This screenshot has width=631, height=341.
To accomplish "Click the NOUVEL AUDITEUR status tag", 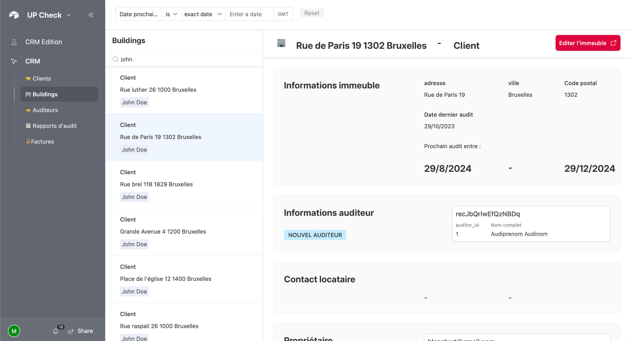I will pyautogui.click(x=315, y=235).
